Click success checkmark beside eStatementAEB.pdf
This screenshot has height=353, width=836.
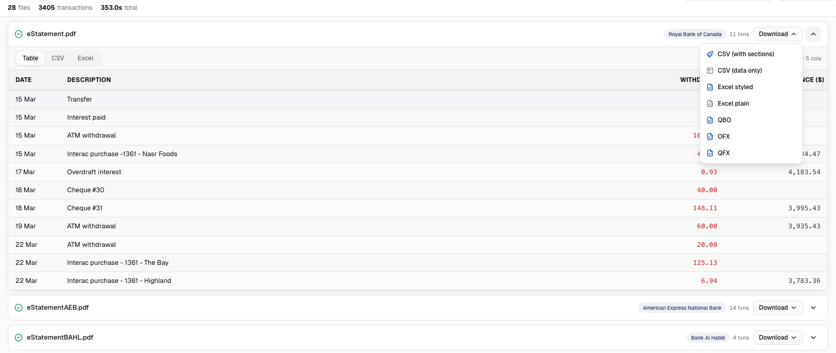click(x=18, y=307)
